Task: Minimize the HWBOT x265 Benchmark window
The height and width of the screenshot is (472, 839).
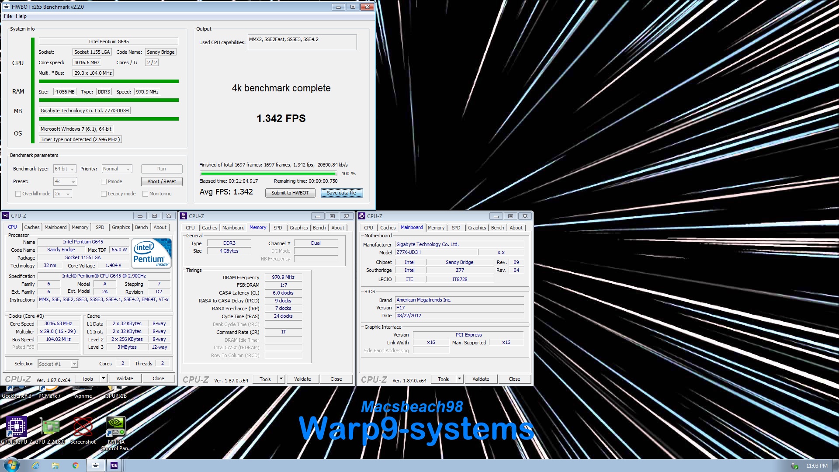Action: pos(338,7)
